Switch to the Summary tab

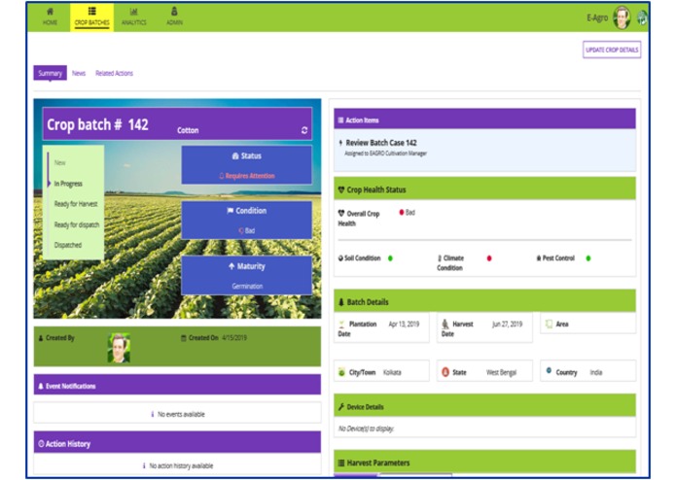click(x=50, y=73)
